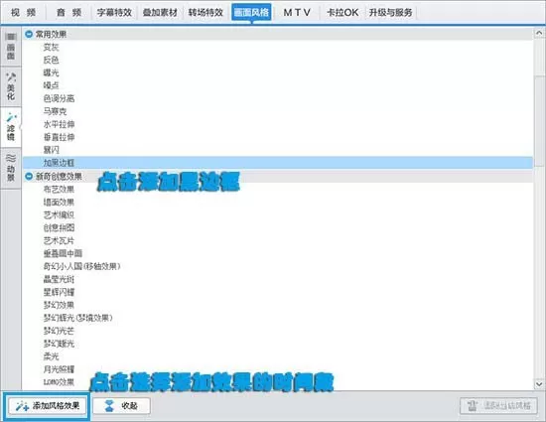The image size is (546, 422).
Task: Choose the 梦幻效果 entry
Action: [59, 305]
